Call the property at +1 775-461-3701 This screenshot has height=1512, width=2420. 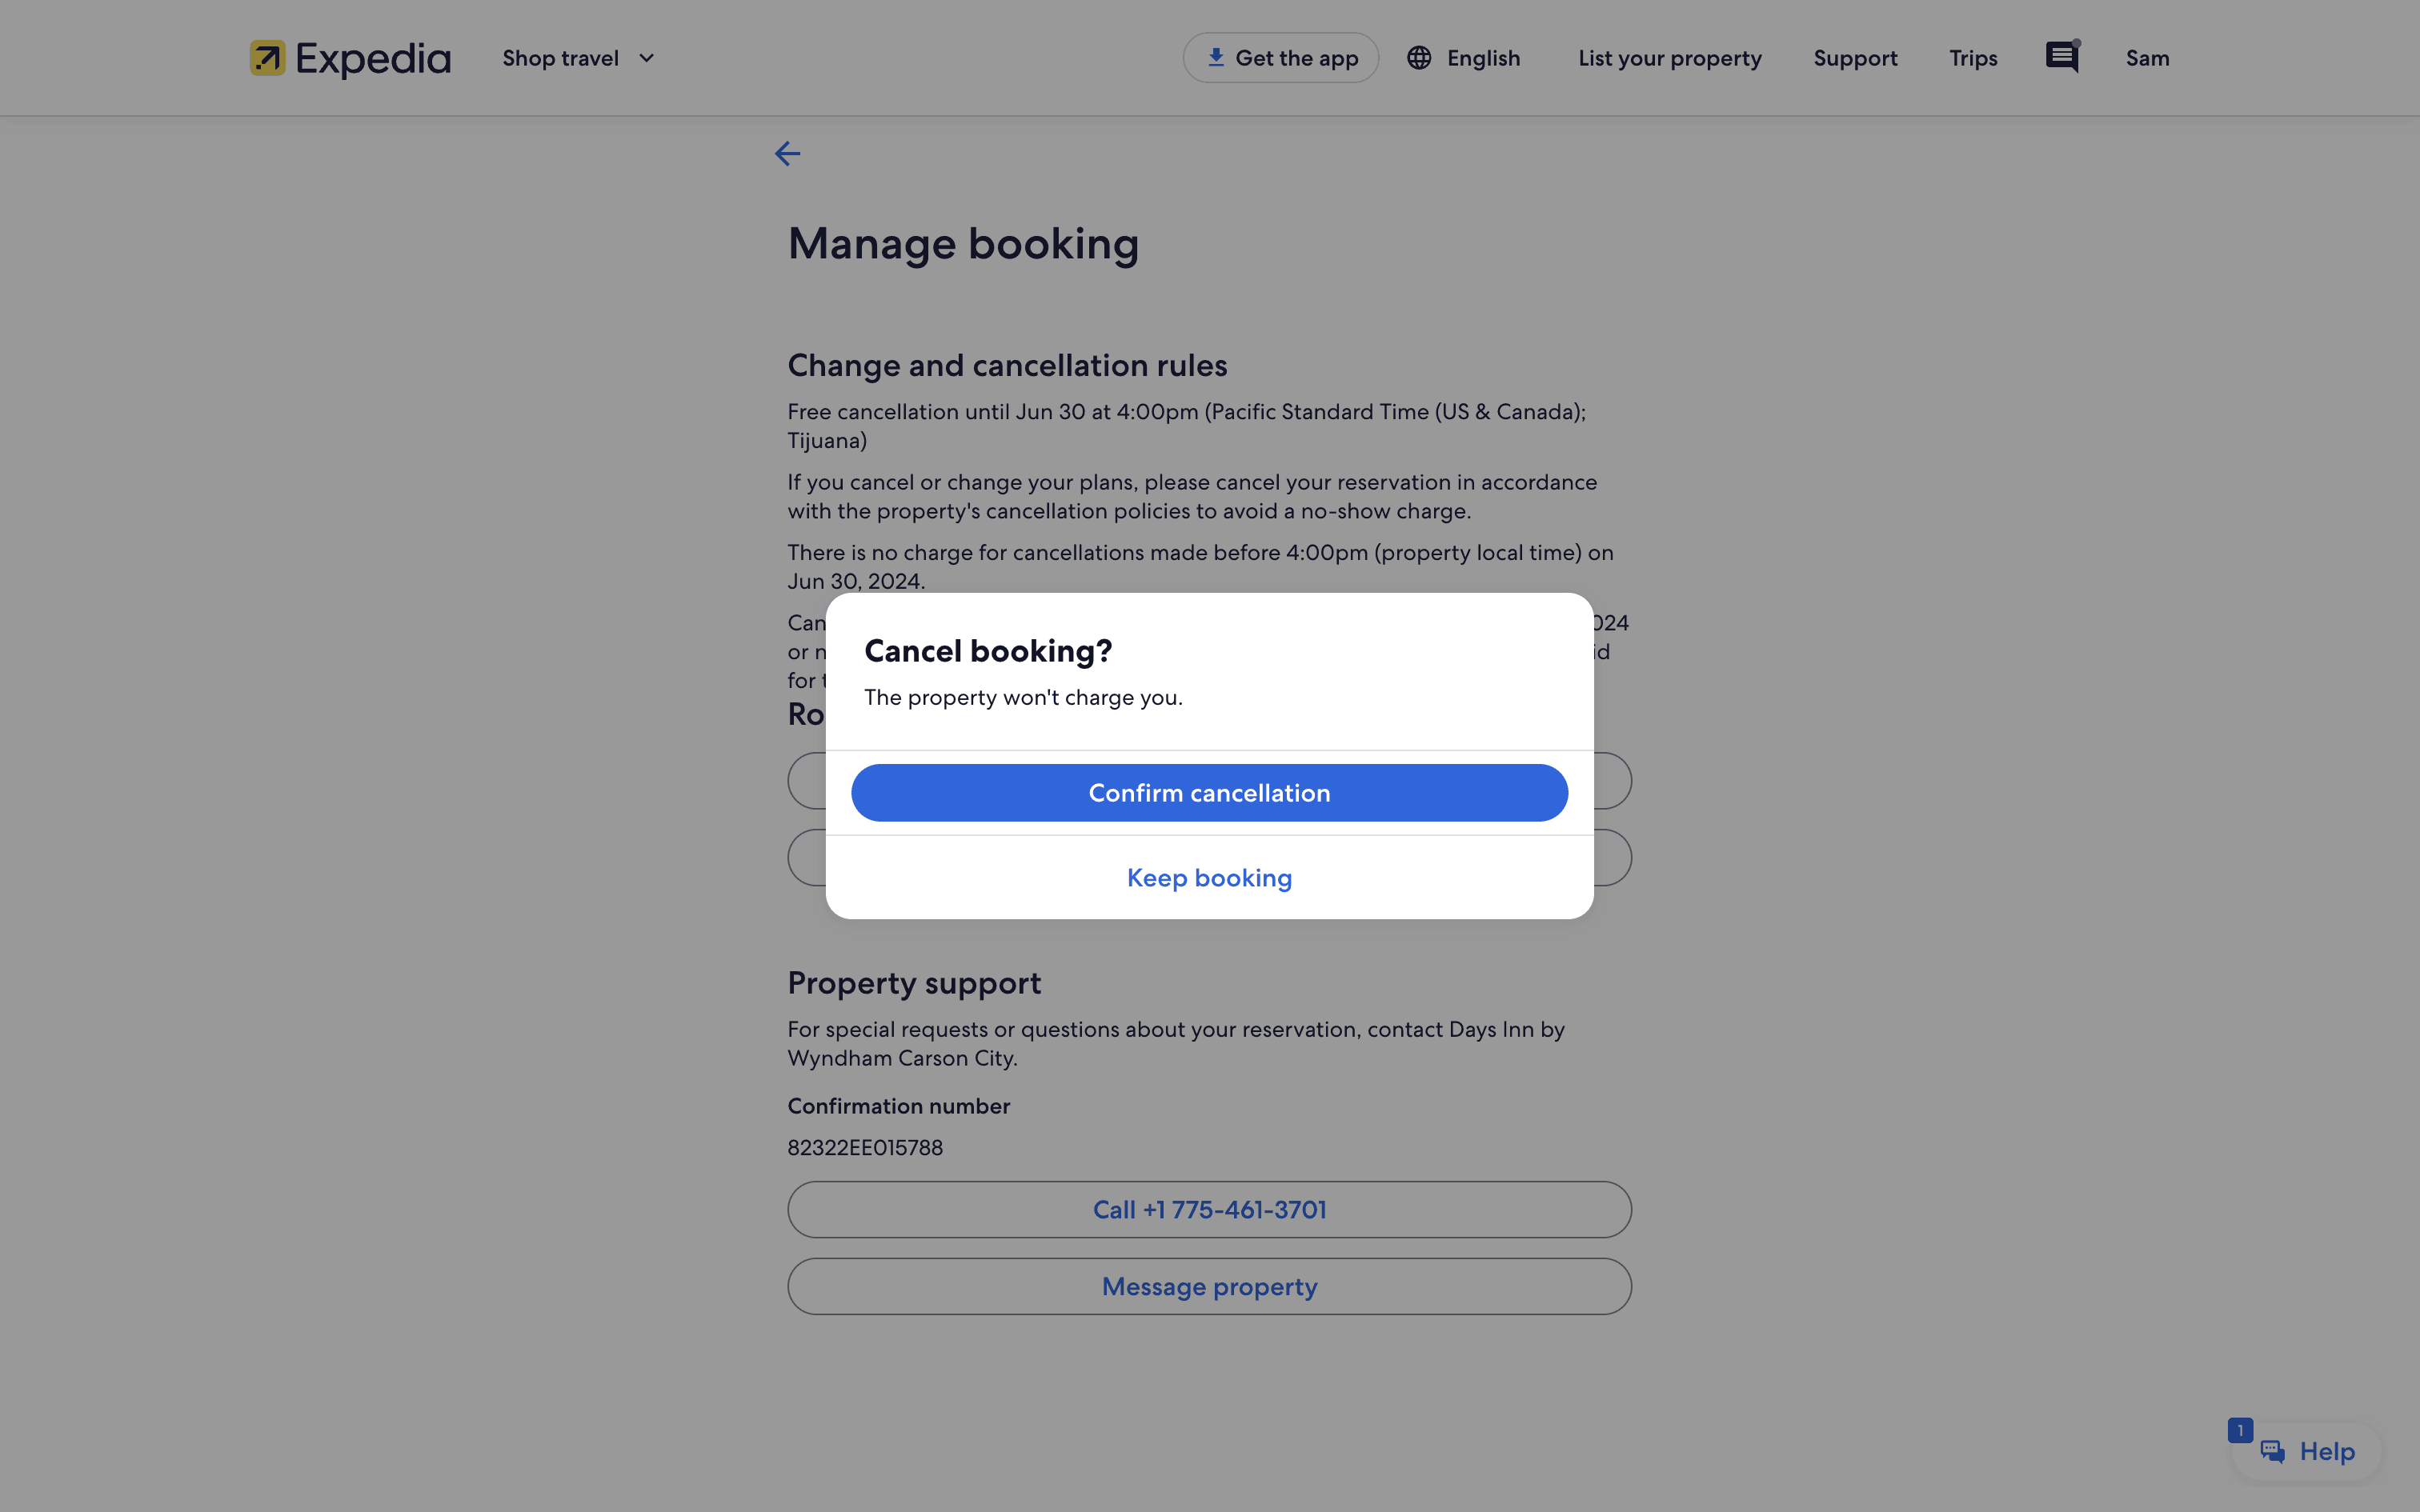coord(1209,1209)
